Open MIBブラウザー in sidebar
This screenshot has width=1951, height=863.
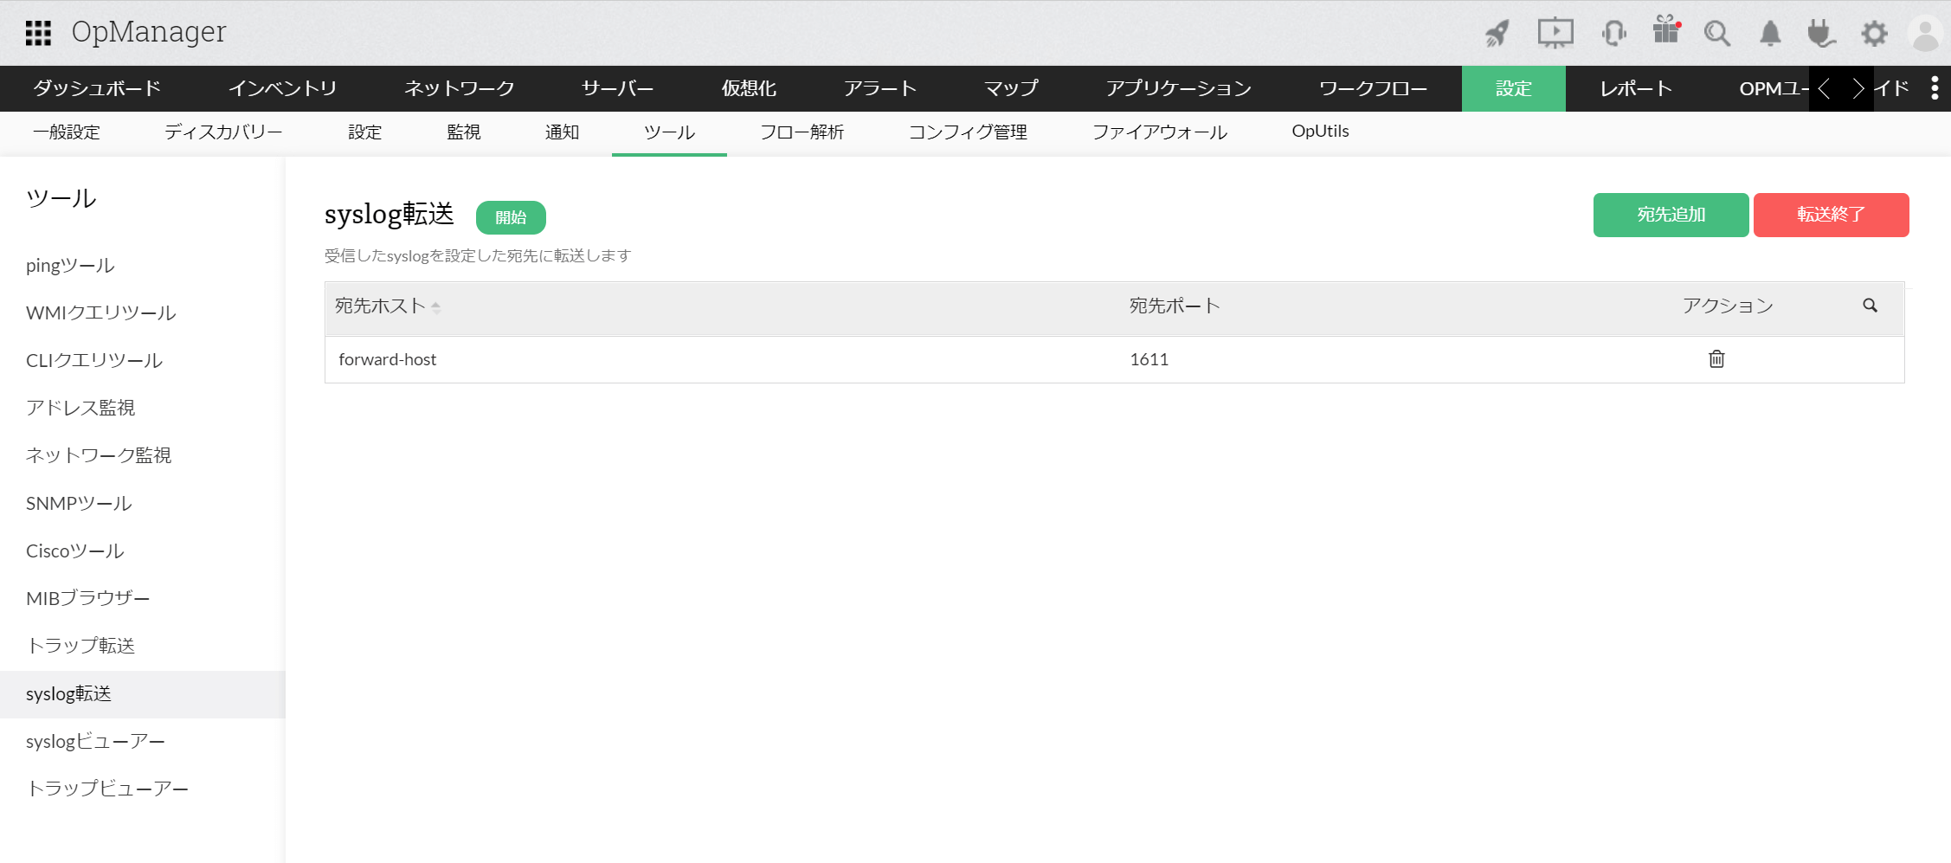(88, 599)
